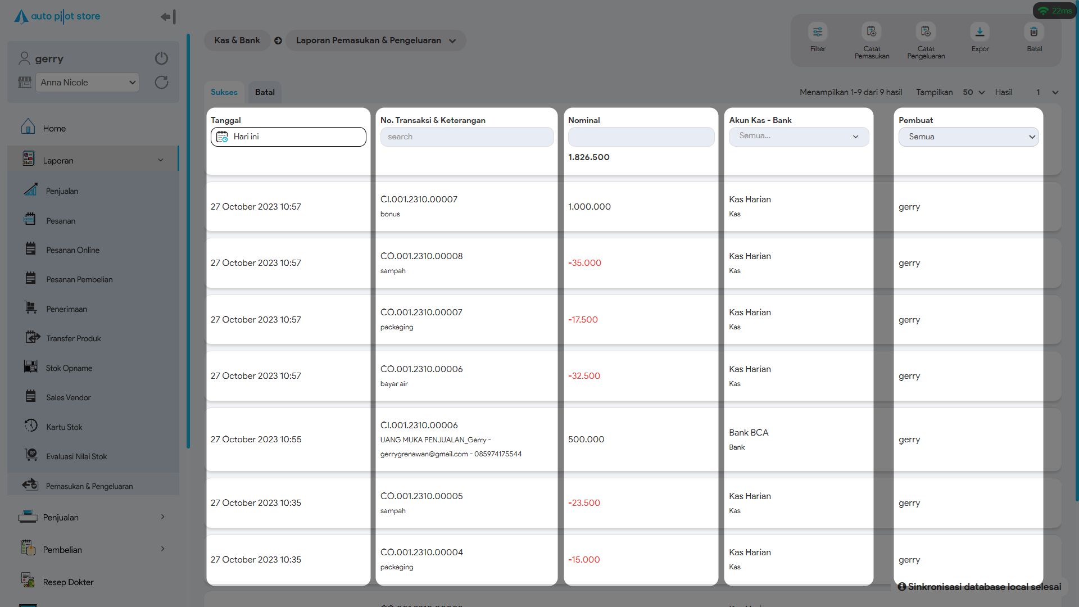1079x607 pixels.
Task: Collapse sidebar with arrow icon
Action: pos(168,17)
